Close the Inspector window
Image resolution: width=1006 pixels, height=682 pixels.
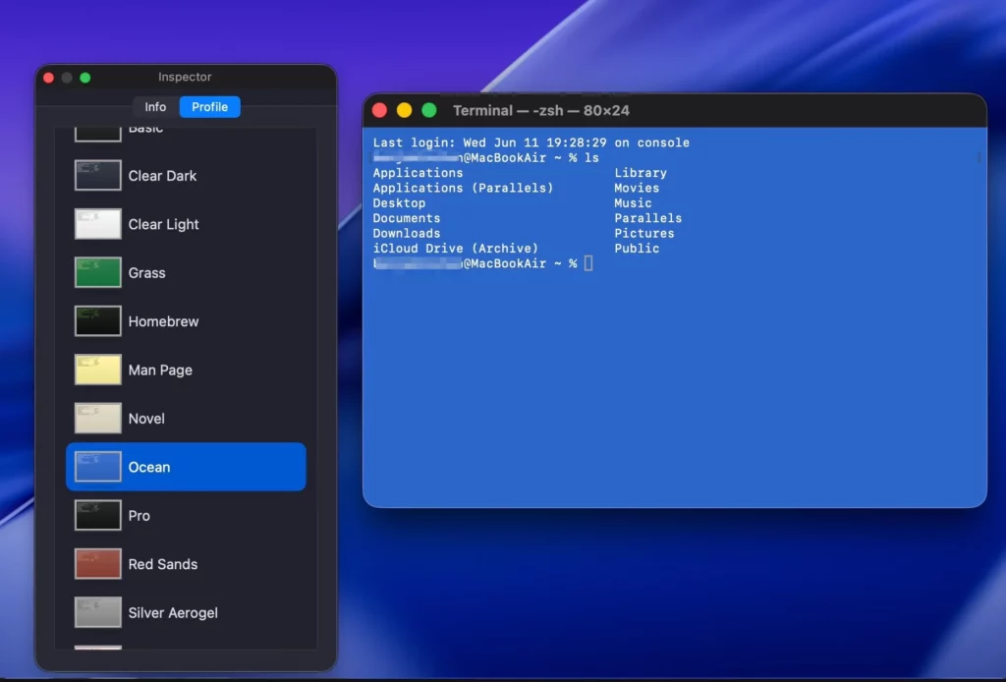(x=49, y=78)
